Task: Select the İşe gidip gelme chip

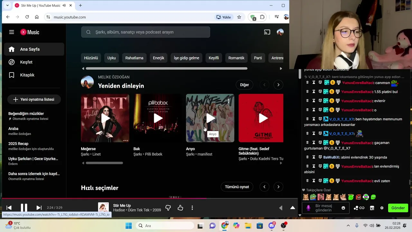Action: tap(186, 58)
